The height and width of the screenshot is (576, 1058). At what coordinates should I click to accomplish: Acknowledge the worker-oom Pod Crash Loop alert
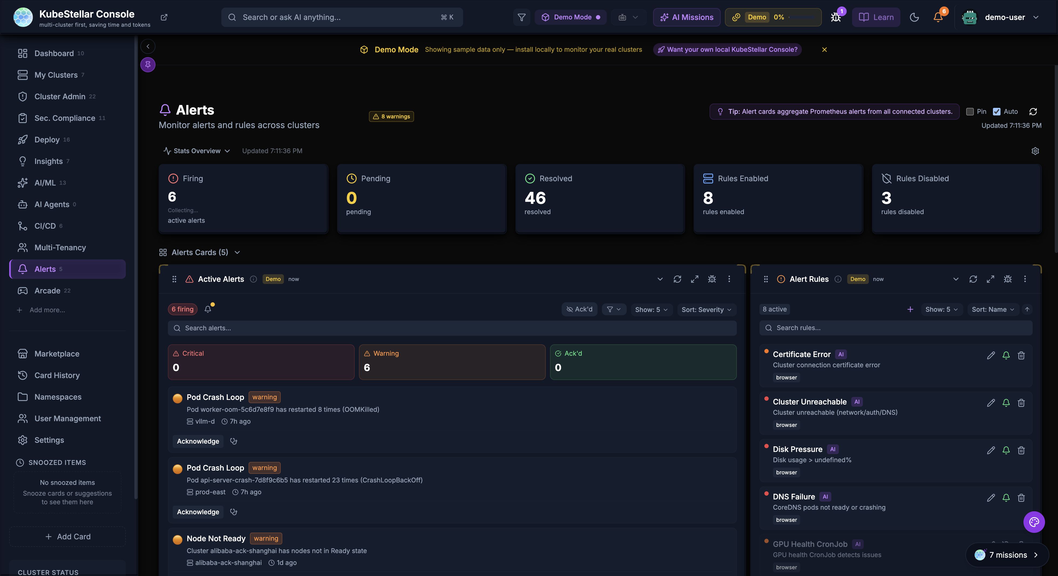point(198,441)
